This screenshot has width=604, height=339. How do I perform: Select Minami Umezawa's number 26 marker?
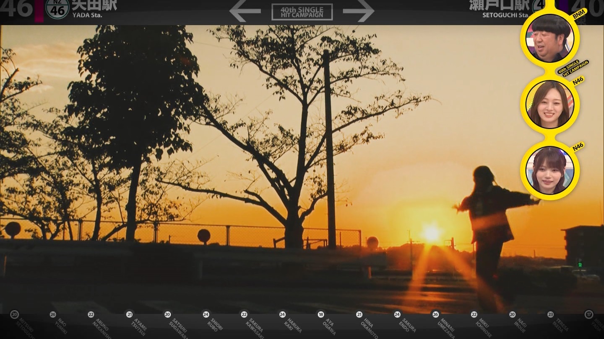(x=436, y=314)
